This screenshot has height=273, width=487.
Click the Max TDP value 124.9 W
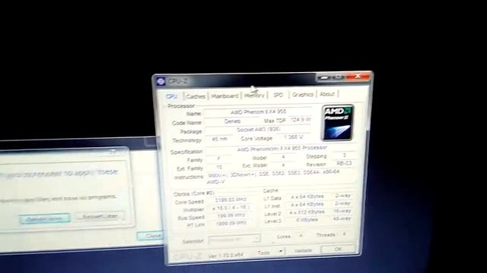tap(301, 119)
